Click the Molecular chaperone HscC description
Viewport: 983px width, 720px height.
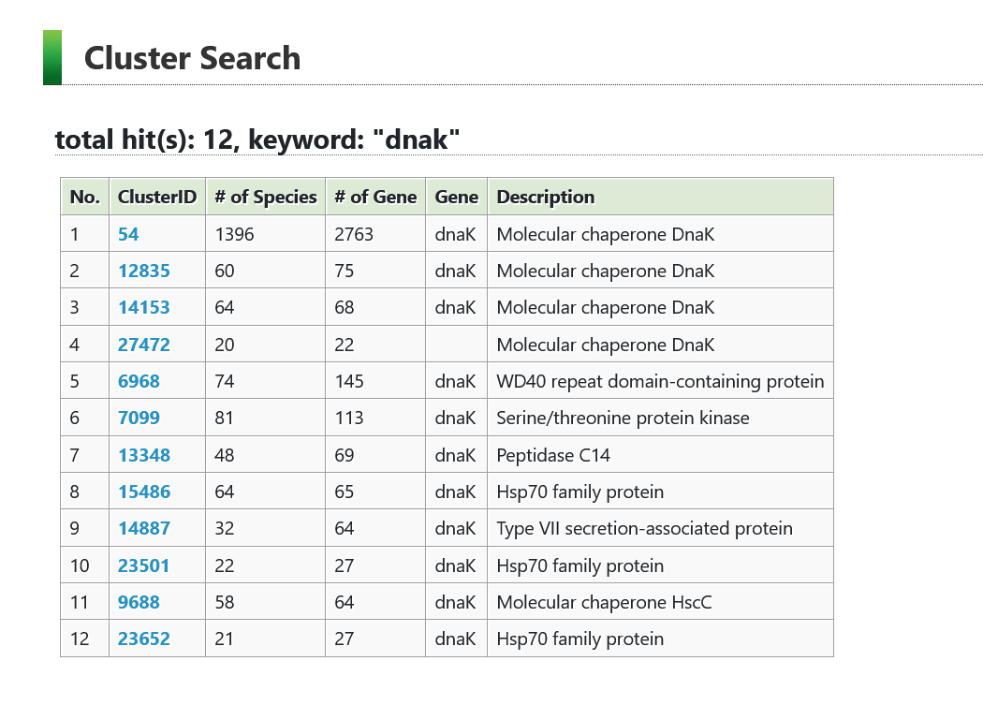pos(604,602)
